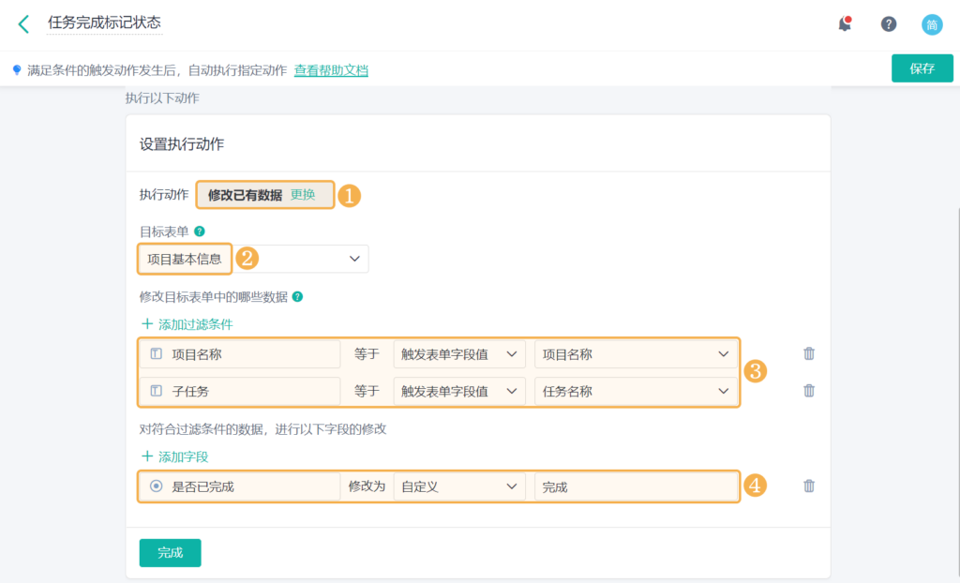Open the 查看帮助文档 help link
960x583 pixels.
(x=331, y=69)
